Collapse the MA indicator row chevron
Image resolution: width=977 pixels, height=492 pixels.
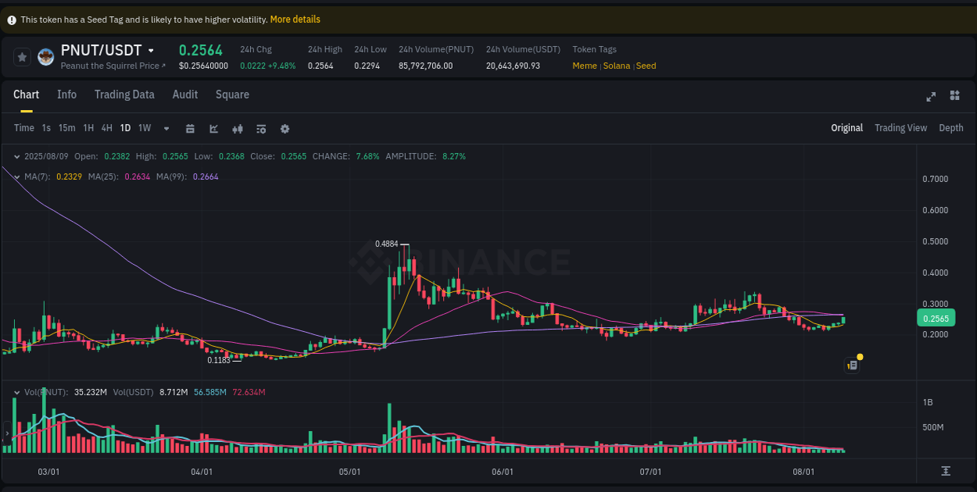click(16, 176)
